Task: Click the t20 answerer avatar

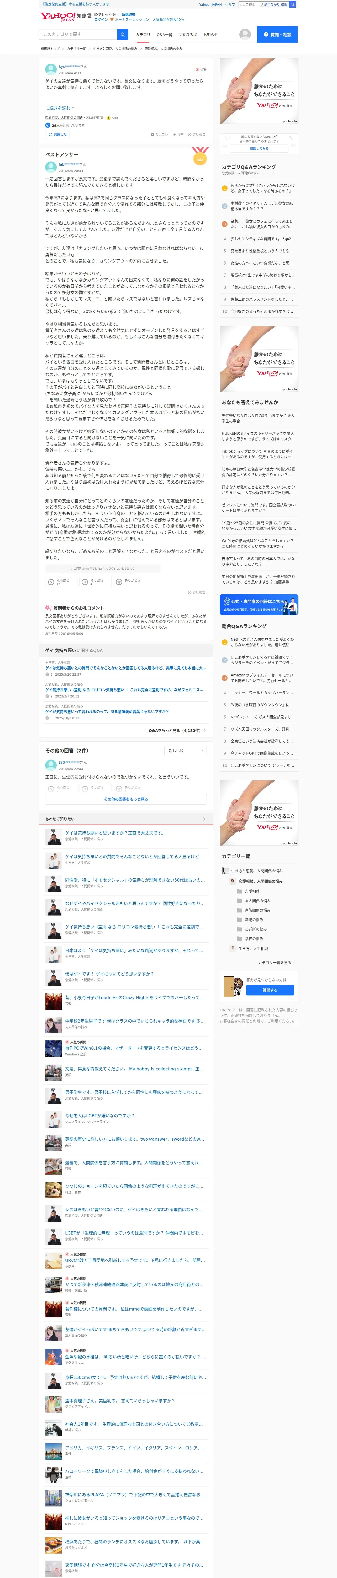Action: [51, 765]
